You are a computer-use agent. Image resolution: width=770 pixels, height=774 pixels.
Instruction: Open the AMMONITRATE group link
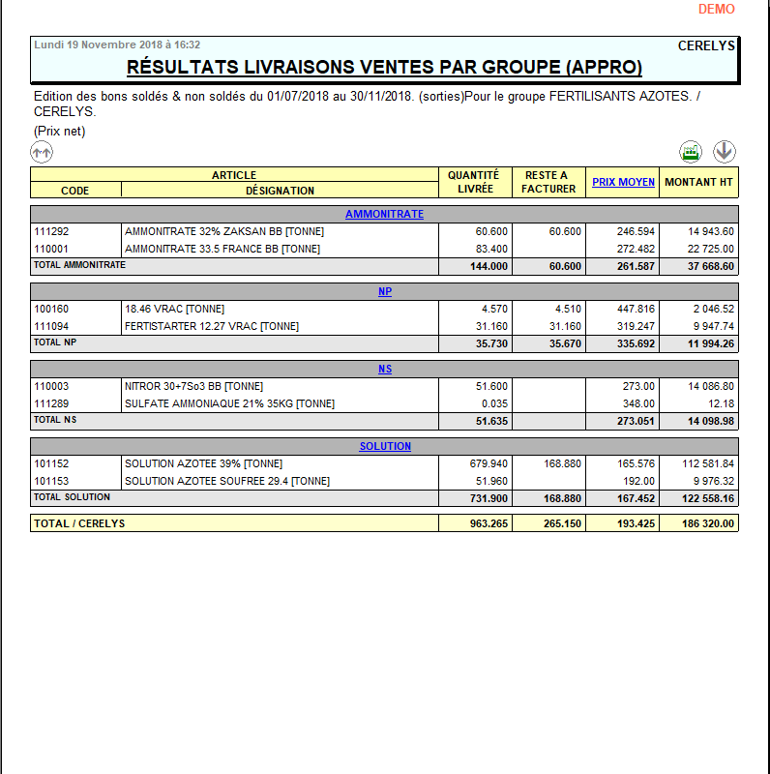384,214
